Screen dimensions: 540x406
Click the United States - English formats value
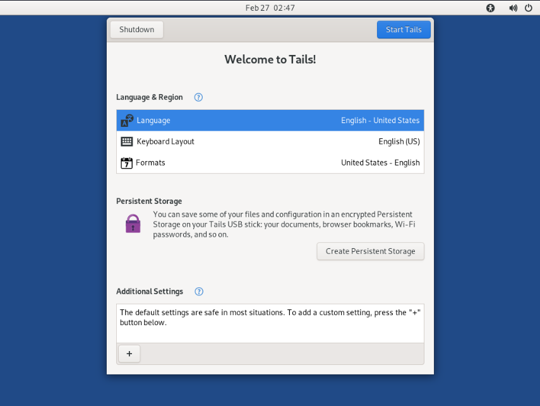click(x=380, y=163)
